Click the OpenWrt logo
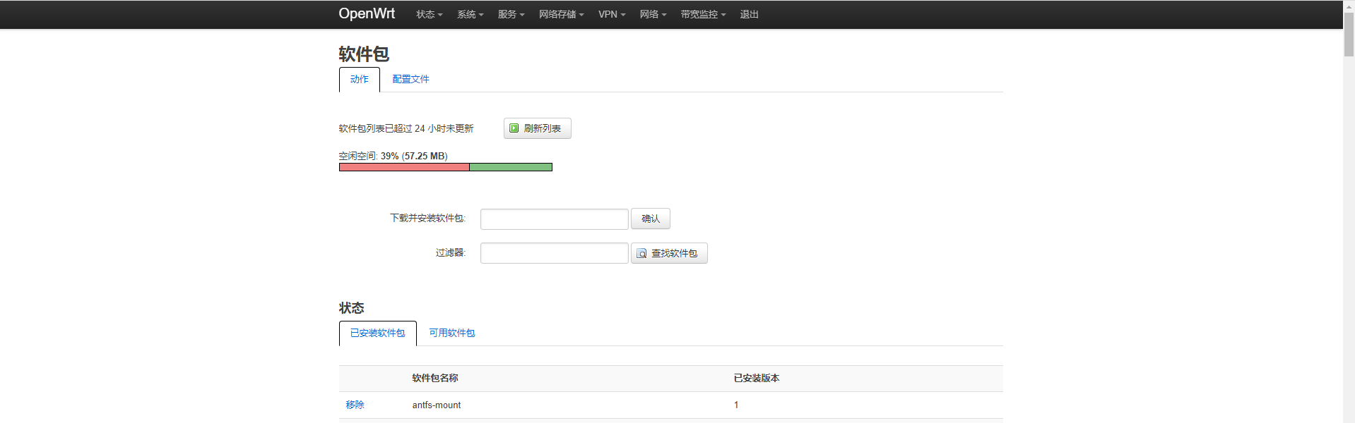The width and height of the screenshot is (1355, 423). (367, 13)
